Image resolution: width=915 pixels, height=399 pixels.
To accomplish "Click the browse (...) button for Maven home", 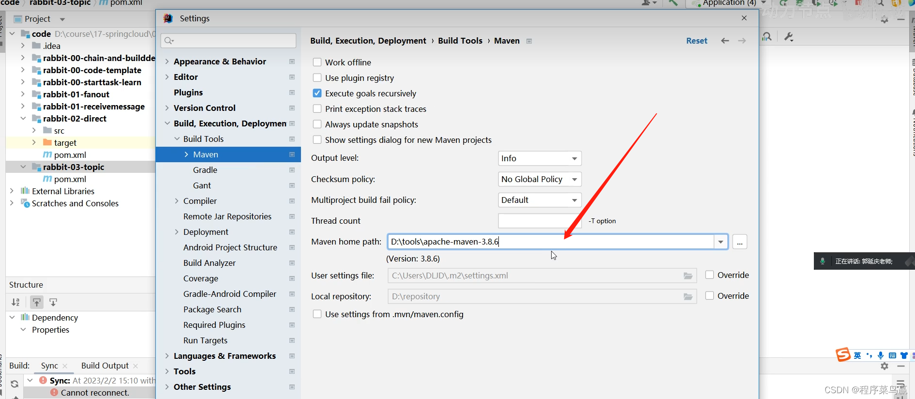I will [x=739, y=242].
